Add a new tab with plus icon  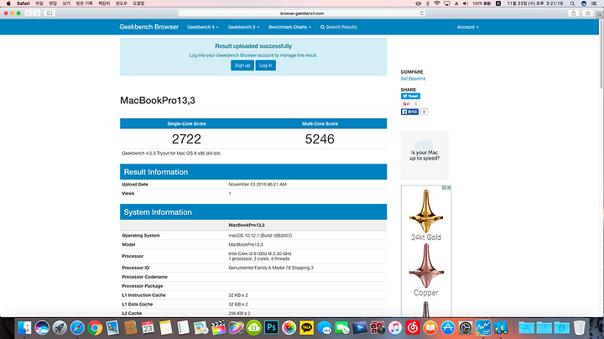click(x=600, y=15)
